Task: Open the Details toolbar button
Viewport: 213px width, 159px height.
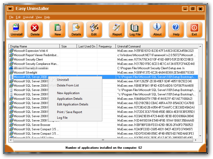Action: (x=76, y=29)
